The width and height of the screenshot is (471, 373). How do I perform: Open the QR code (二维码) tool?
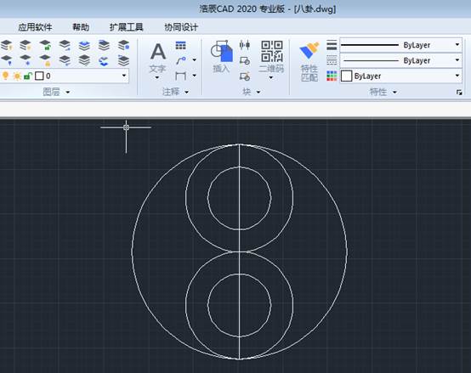click(x=271, y=51)
